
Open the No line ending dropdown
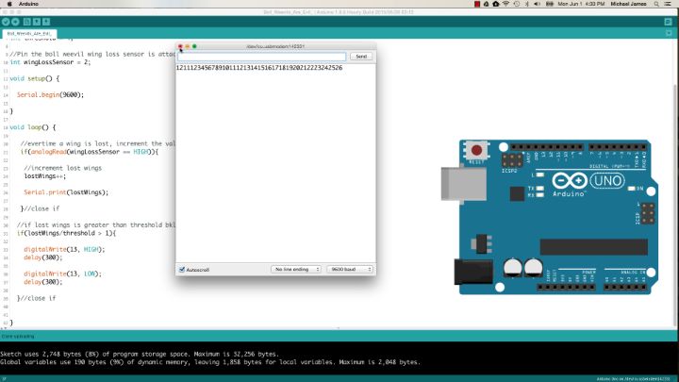(x=296, y=270)
